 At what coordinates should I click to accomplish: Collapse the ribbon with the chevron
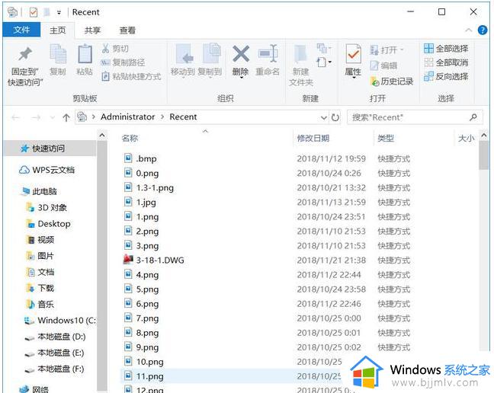[x=469, y=30]
